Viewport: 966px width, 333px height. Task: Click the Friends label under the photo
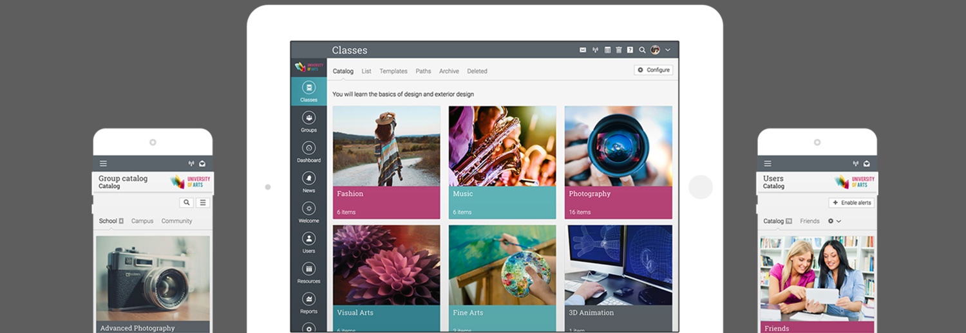point(777,328)
